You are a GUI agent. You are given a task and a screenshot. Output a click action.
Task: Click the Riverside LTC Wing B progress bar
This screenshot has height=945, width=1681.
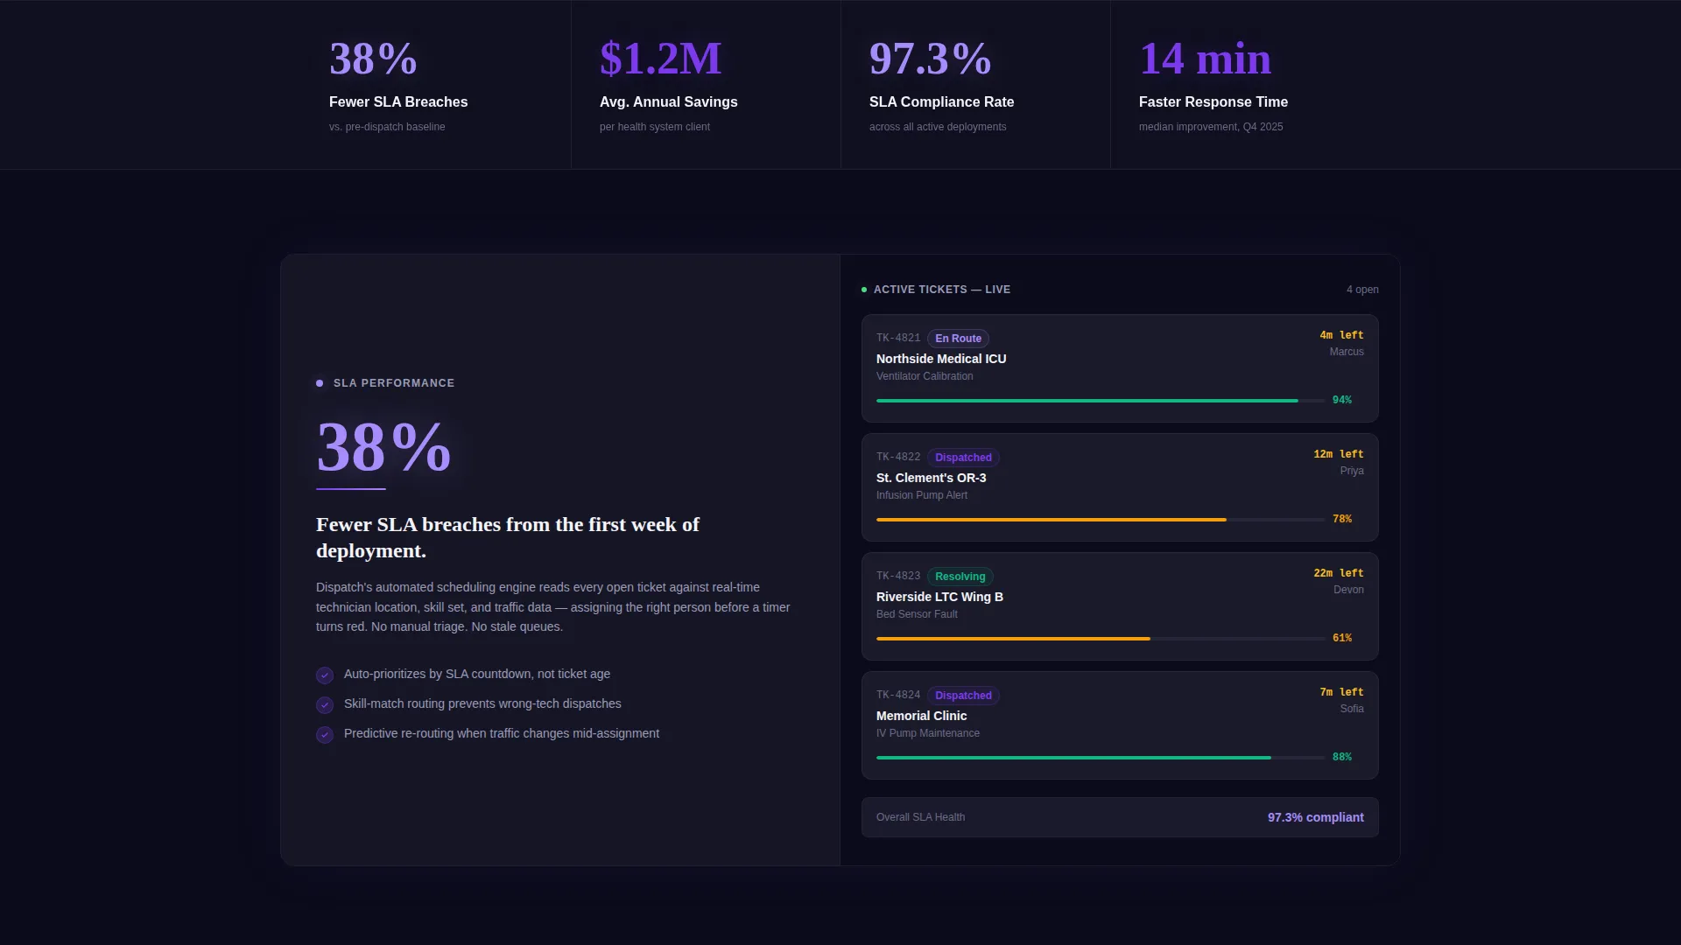[1101, 639]
